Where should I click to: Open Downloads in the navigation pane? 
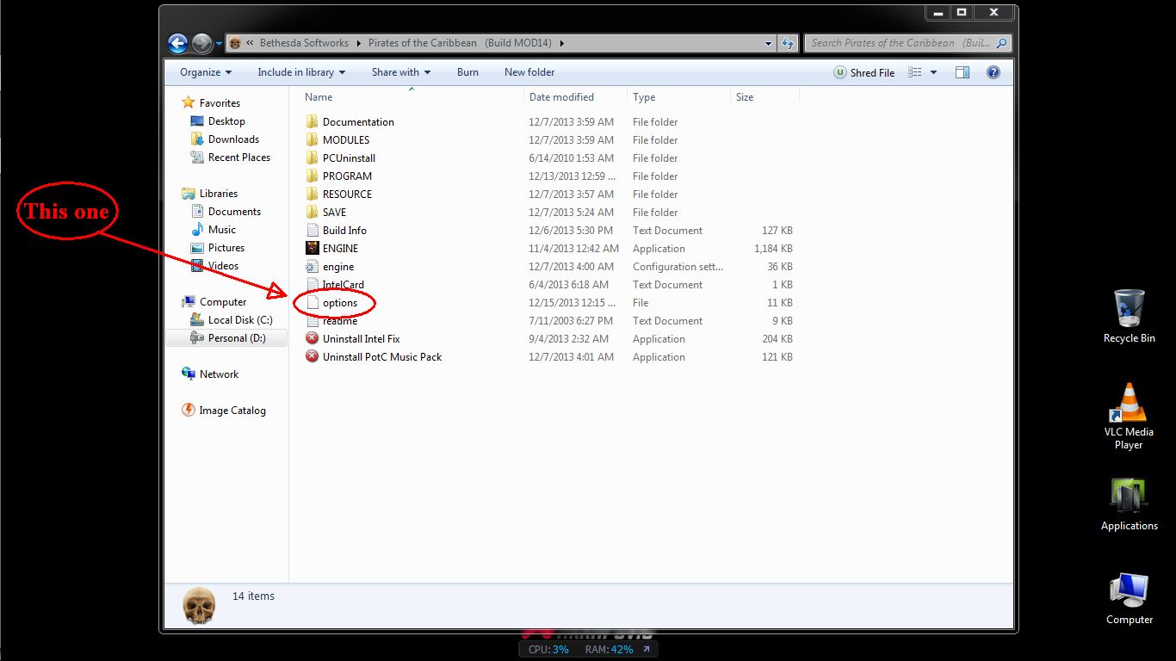coord(233,139)
